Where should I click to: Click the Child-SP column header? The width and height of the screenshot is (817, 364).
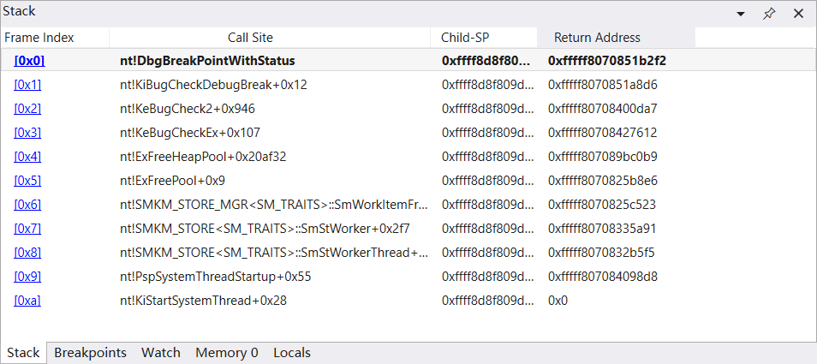[465, 38]
